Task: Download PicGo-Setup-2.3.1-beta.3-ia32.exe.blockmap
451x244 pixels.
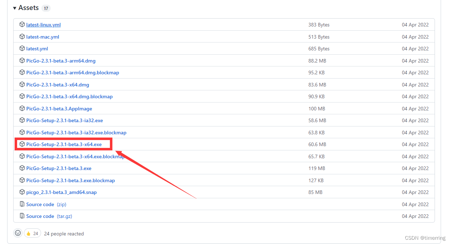Action: tap(76, 133)
